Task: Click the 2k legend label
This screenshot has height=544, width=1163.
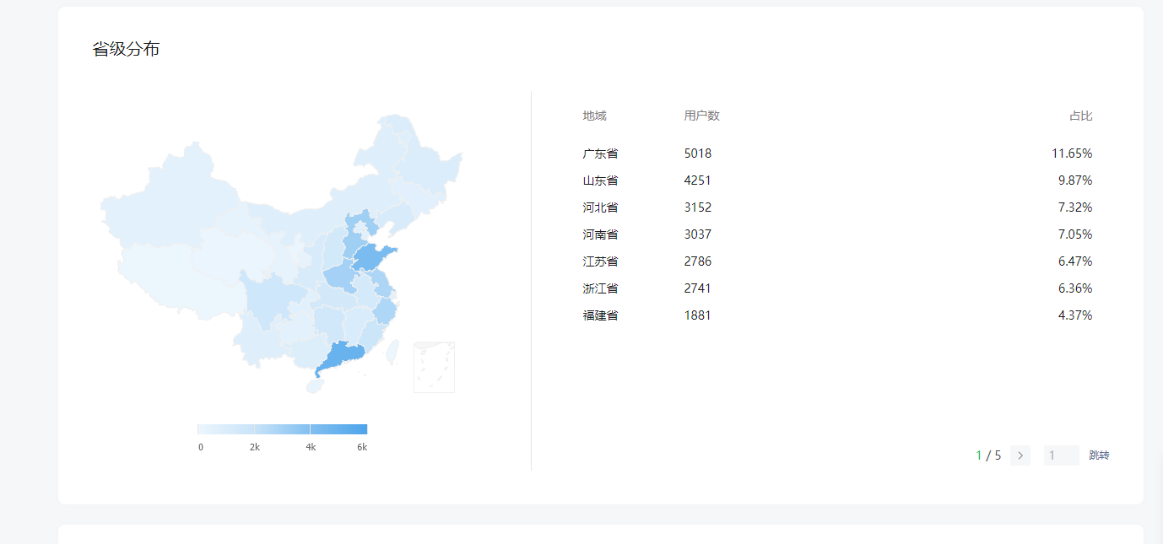Action: click(x=255, y=447)
